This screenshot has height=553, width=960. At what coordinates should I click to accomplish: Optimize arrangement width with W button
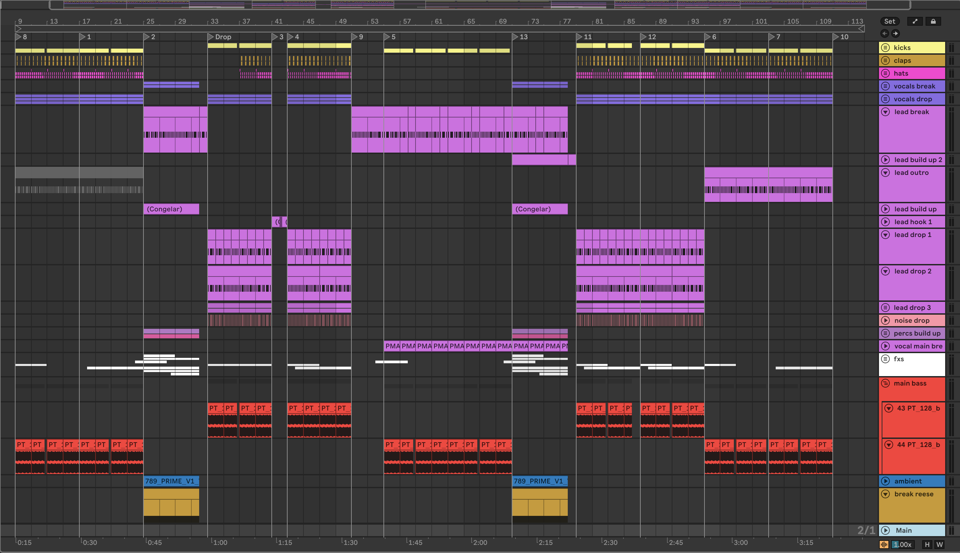click(939, 544)
